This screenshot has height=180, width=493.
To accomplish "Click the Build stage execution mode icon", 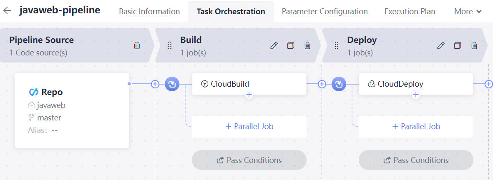I will [172, 84].
